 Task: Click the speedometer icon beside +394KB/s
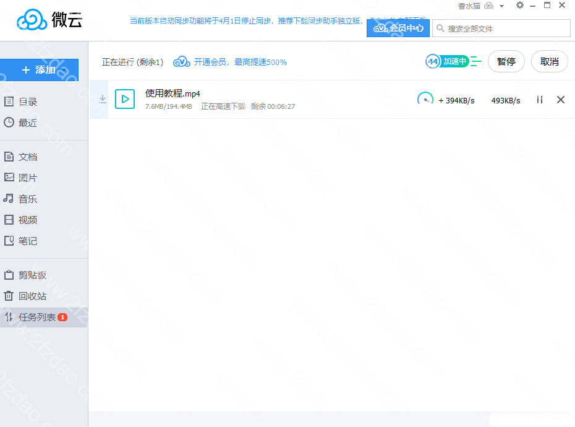click(x=425, y=100)
